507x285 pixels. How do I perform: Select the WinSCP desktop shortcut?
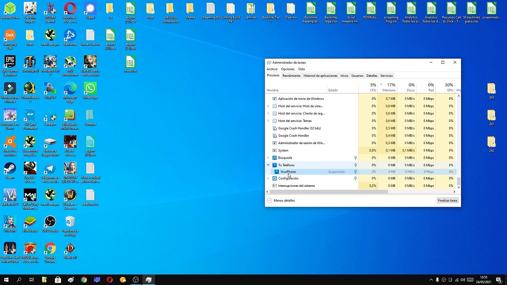(50, 91)
